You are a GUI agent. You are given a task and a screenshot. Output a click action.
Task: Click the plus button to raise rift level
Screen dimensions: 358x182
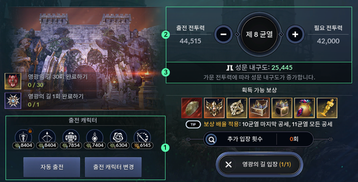295,34
